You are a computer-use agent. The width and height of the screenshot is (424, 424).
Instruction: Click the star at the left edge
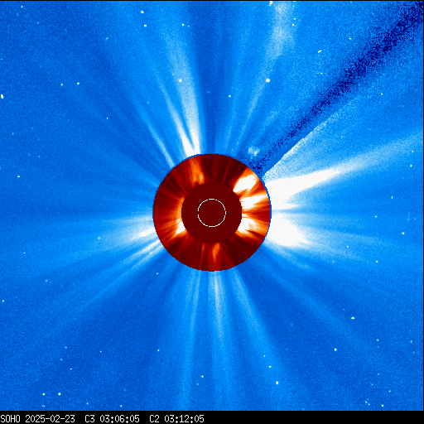[x=2, y=96]
